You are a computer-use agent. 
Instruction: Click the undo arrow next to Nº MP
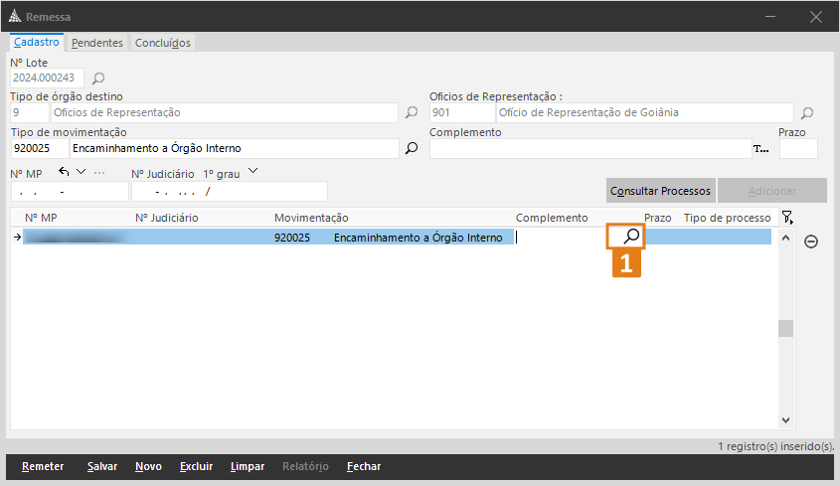(64, 172)
